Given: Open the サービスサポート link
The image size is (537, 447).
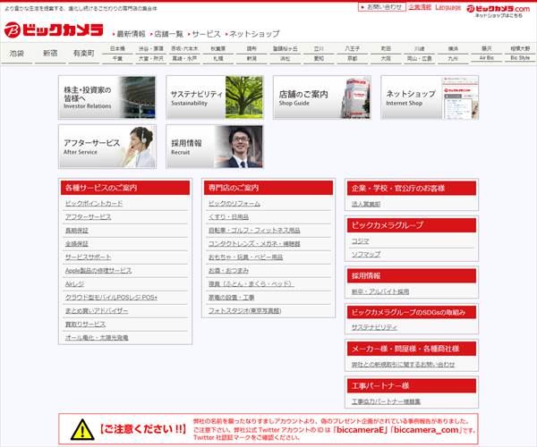Looking at the screenshot, I should pos(88,257).
